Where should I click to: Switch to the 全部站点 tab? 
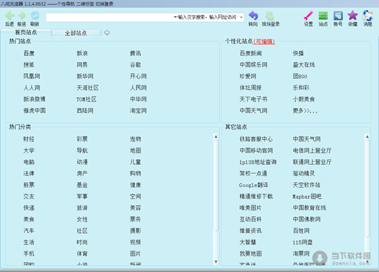(x=76, y=33)
